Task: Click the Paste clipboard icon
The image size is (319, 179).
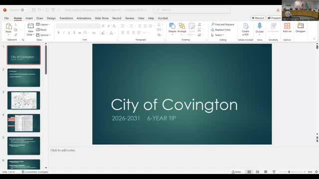Action: [x=8, y=26]
